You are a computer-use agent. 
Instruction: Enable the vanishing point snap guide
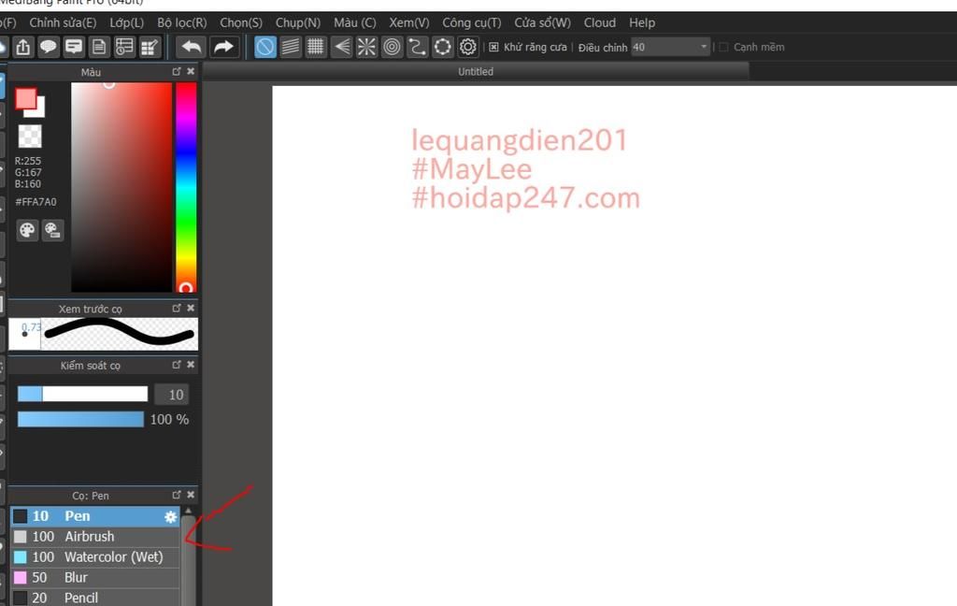click(x=342, y=47)
